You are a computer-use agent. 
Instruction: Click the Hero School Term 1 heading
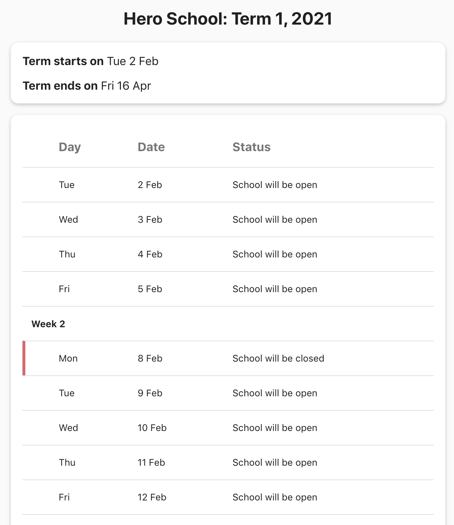click(228, 19)
